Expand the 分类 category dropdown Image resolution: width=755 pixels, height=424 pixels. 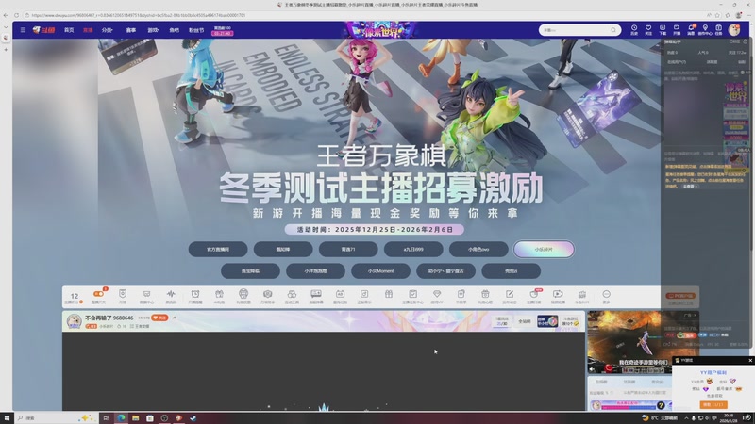pos(107,30)
